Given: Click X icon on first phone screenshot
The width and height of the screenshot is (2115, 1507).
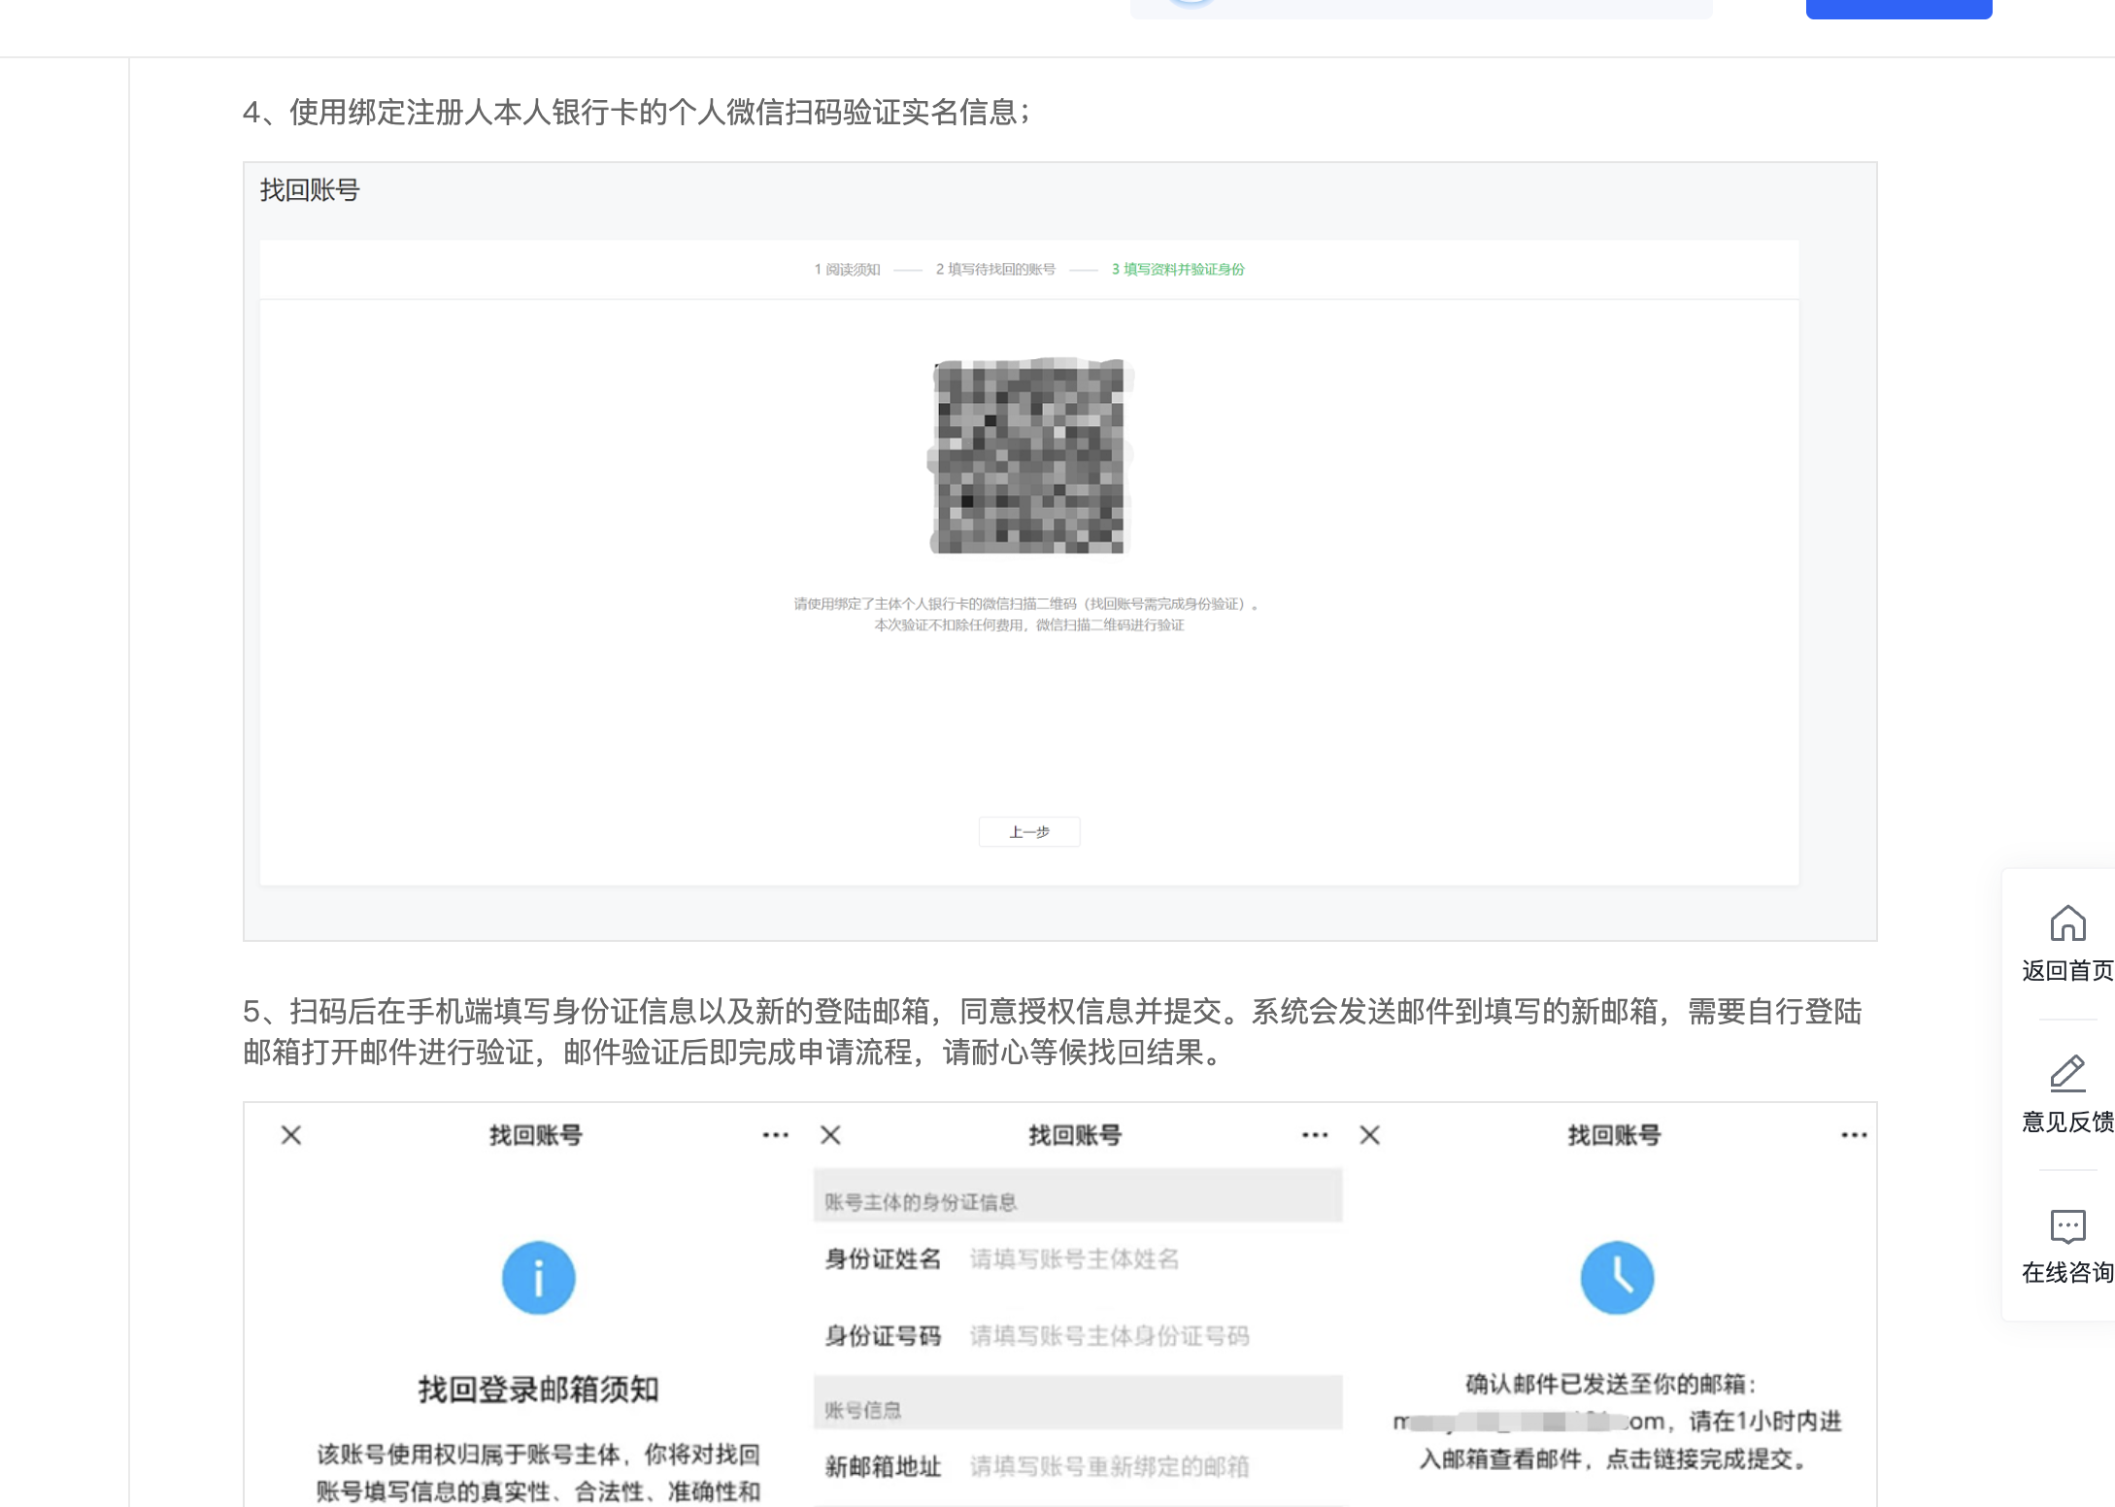Looking at the screenshot, I should pos(291,1135).
